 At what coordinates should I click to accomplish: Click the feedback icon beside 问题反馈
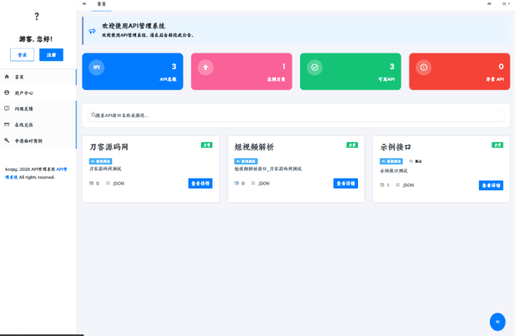[x=7, y=108]
